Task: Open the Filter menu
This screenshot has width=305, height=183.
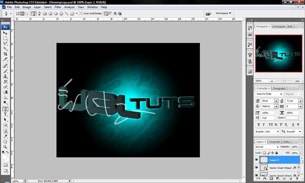Action: click(x=58, y=7)
